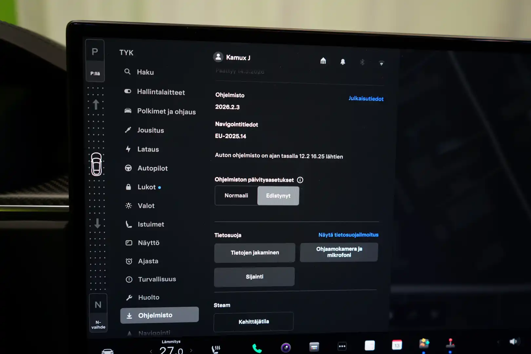Image resolution: width=531 pixels, height=354 pixels.
Task: Open the colorful Toybox app icon
Action: click(424, 344)
